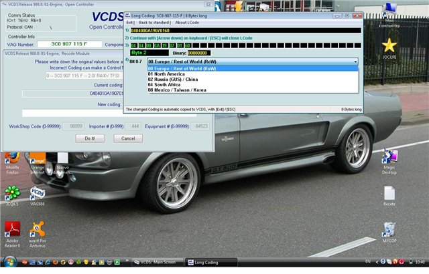429x274 pixels.
Task: Click the Long Coding title bar app icon
Action: (x=128, y=16)
